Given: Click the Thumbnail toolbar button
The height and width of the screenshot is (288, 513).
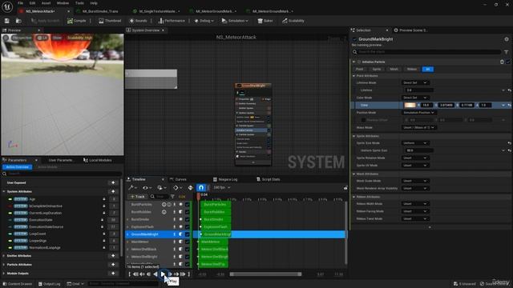Looking at the screenshot, I should click(x=110, y=21).
